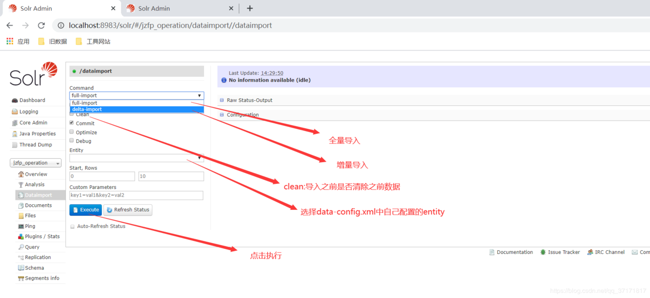The image size is (650, 298).
Task: Click the Issue Tracker bug icon
Action: pos(543,252)
